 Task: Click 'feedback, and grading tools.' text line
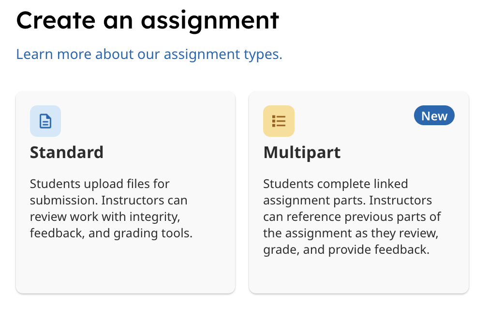[111, 233]
